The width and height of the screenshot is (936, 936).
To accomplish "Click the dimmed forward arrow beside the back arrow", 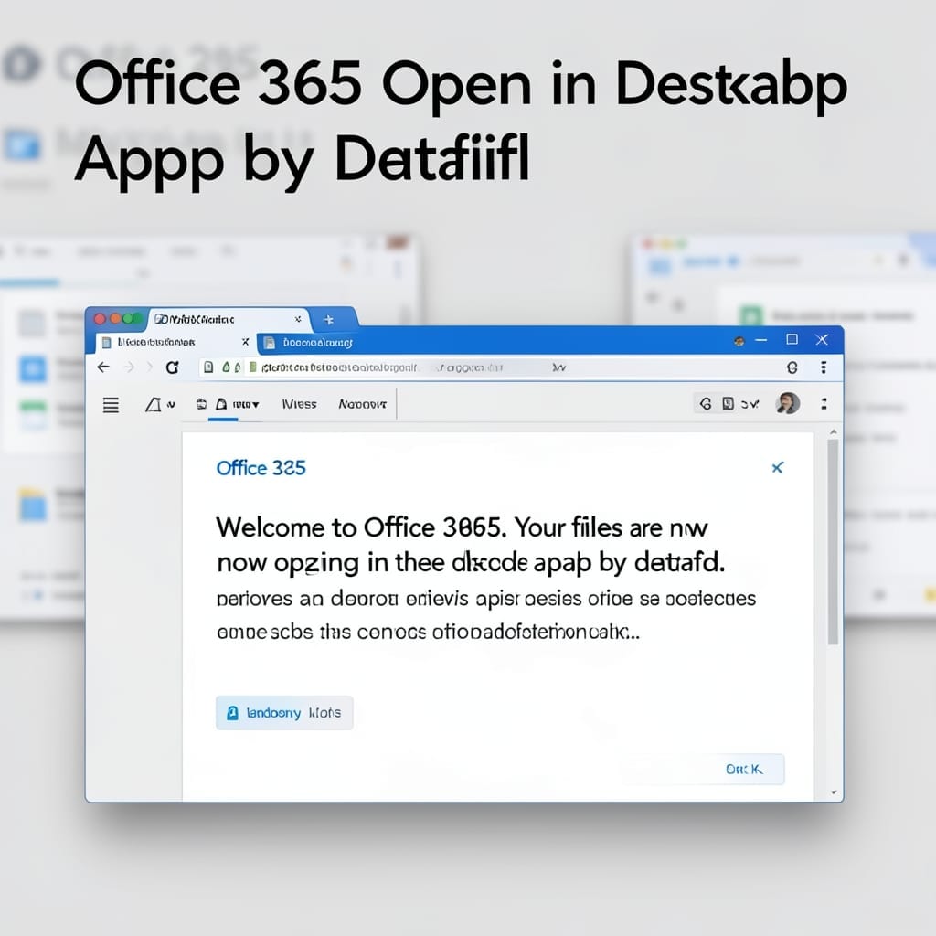I will click(129, 367).
